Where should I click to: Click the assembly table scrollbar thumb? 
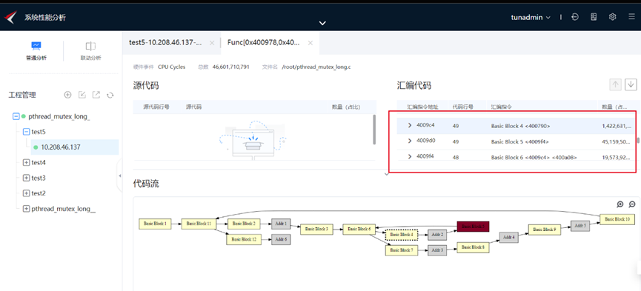pos(638,141)
